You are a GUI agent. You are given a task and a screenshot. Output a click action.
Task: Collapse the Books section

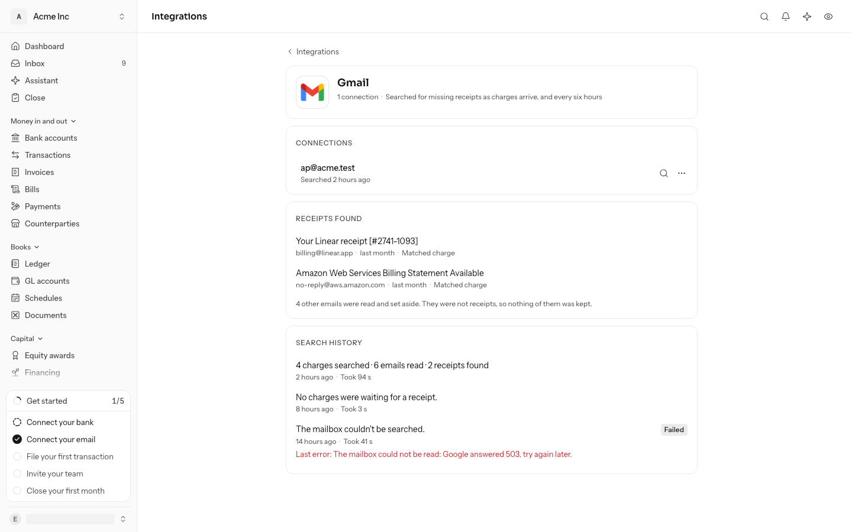25,247
